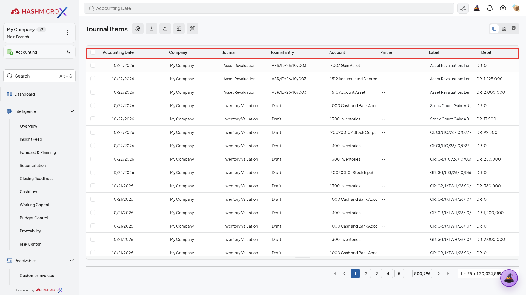Jump to last page double arrow
This screenshot has height=295, width=526.
[448, 273]
